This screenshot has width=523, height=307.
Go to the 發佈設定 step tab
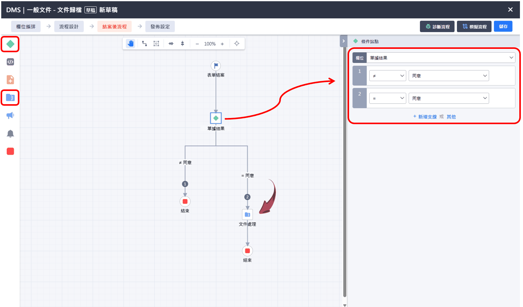pyautogui.click(x=160, y=27)
